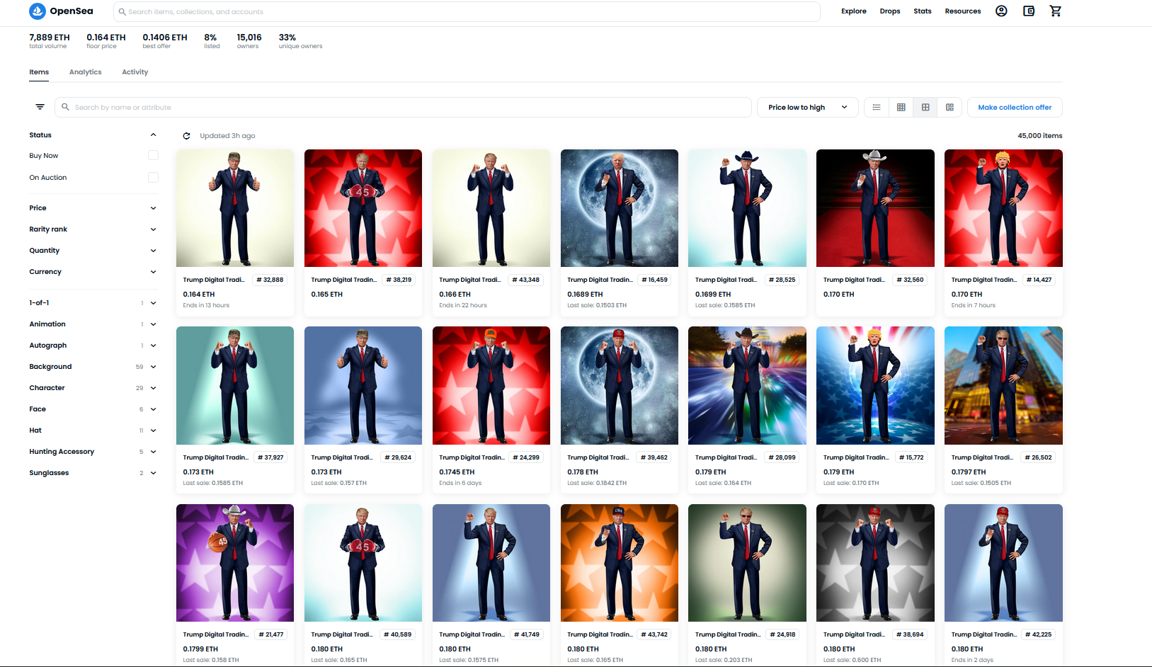This screenshot has height=667, width=1152.
Task: Click the Search by name or attribute field
Action: tap(404, 108)
